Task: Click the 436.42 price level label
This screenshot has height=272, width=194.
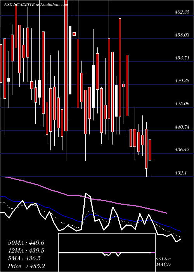Action: pyautogui.click(x=182, y=150)
